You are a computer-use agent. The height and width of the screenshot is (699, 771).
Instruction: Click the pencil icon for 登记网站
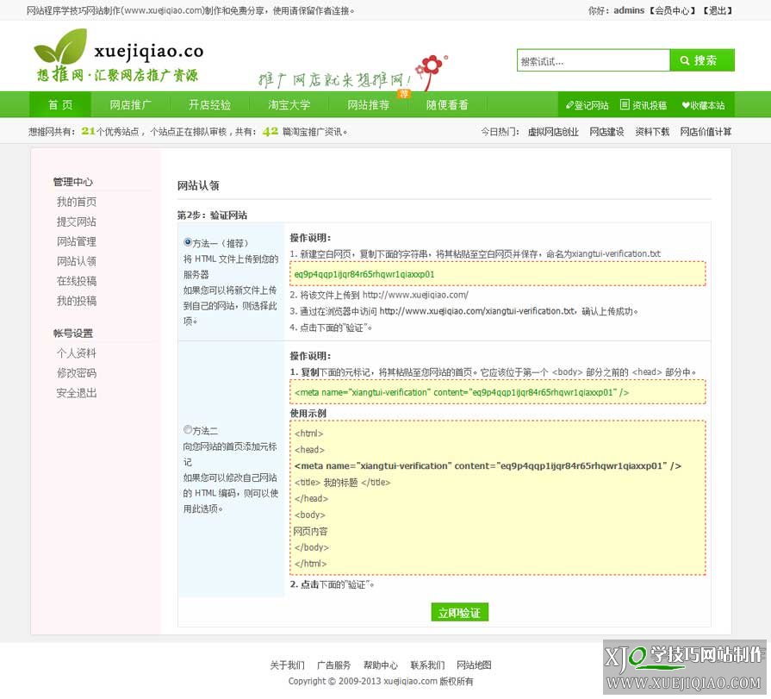(x=569, y=106)
